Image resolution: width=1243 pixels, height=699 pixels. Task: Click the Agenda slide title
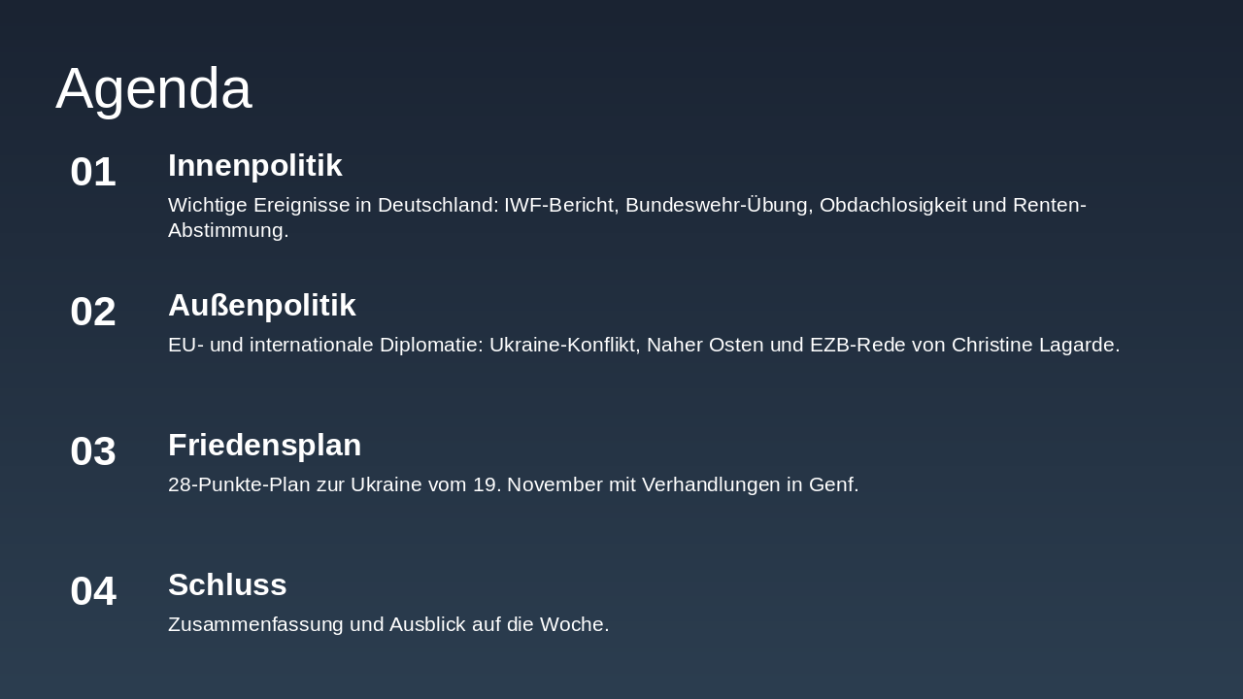pyautogui.click(x=153, y=88)
